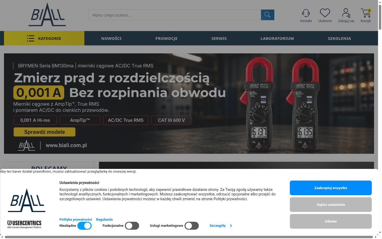This screenshot has height=239, width=382.
Task: Click the left BRYMEN clamp meter image
Action: tap(257, 104)
